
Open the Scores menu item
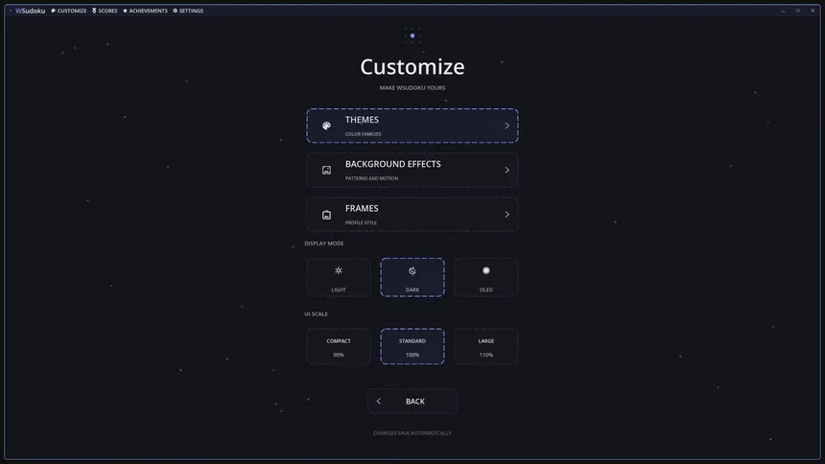coord(105,11)
